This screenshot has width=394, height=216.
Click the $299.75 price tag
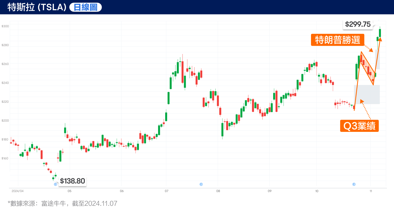coord(358,24)
